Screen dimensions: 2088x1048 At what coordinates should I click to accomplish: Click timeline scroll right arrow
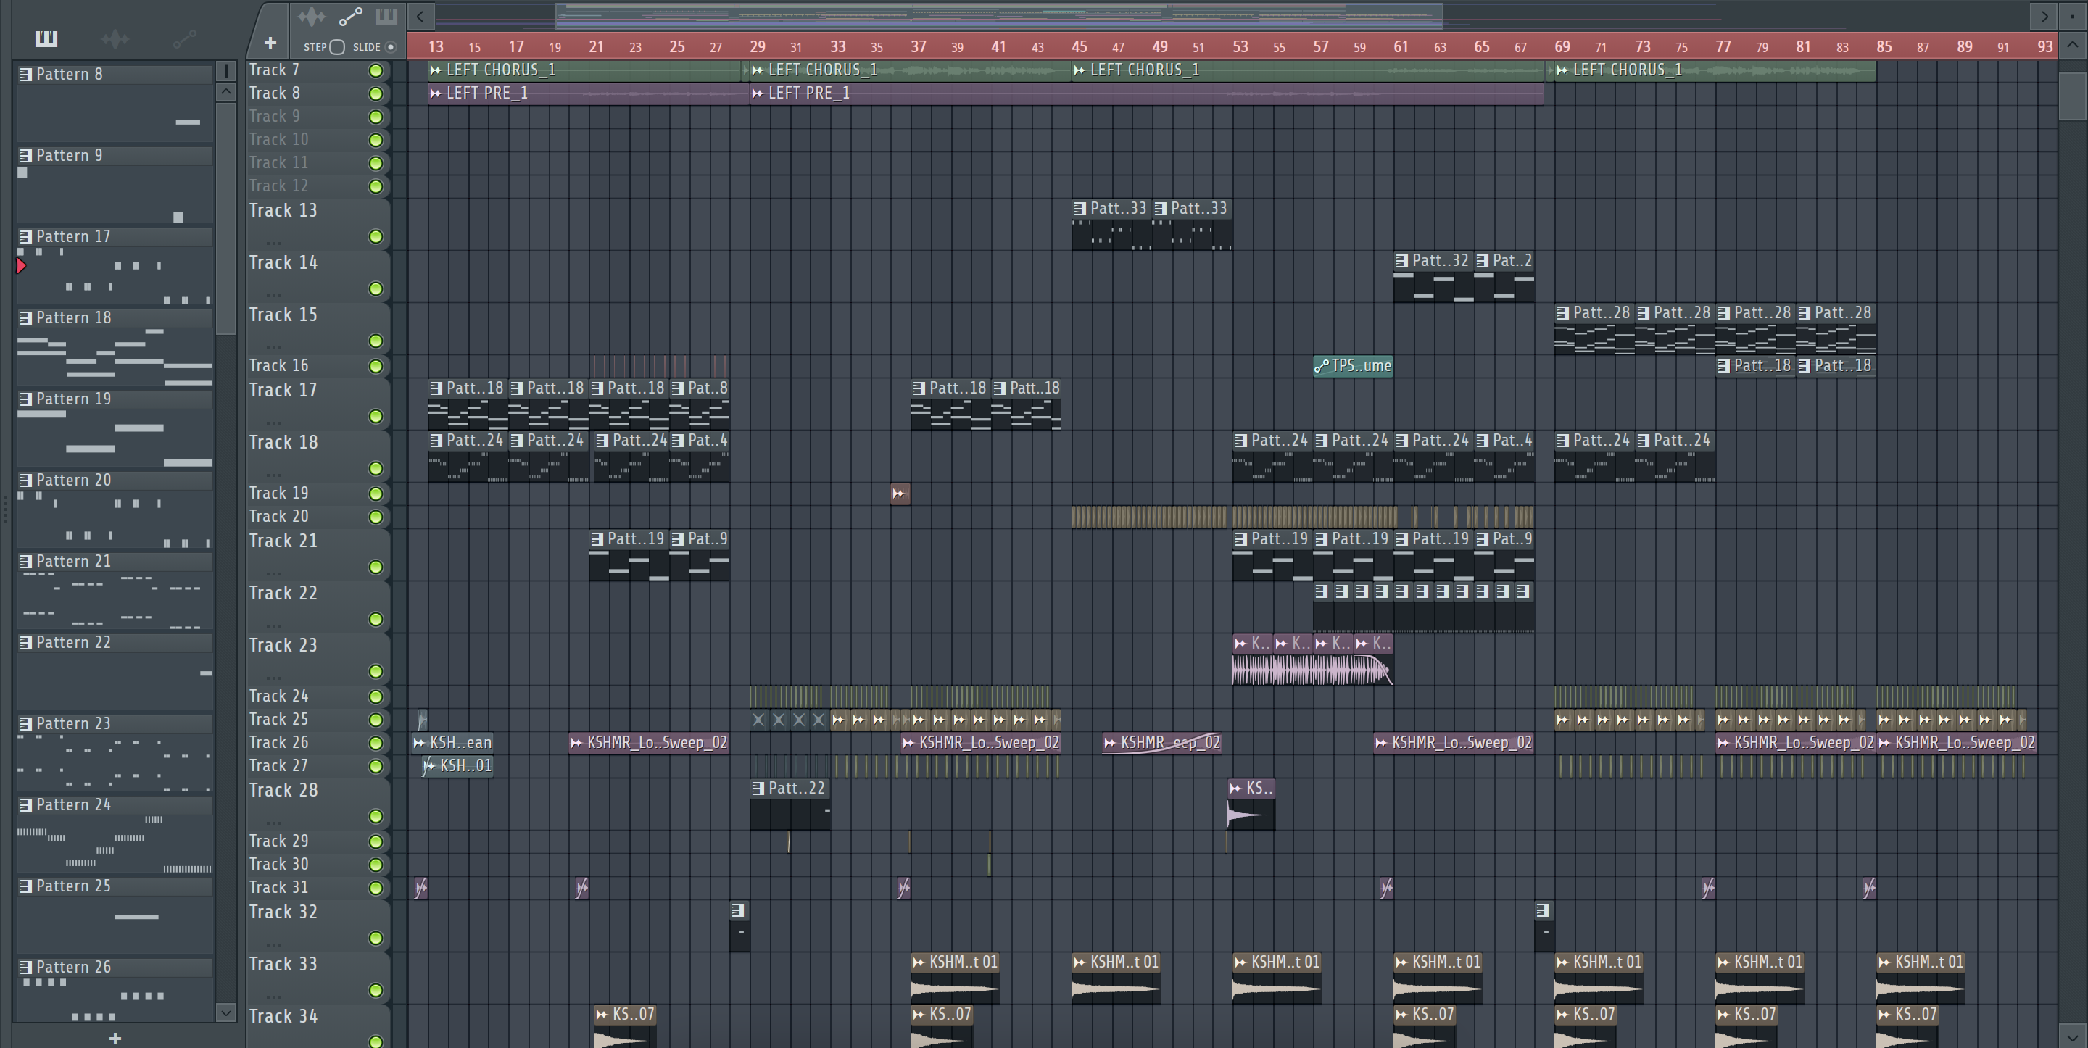point(2044,15)
